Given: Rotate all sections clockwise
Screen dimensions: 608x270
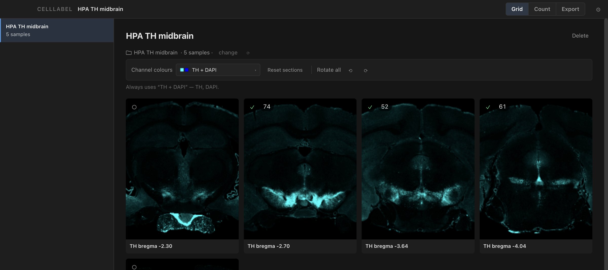Looking at the screenshot, I should pos(366,70).
